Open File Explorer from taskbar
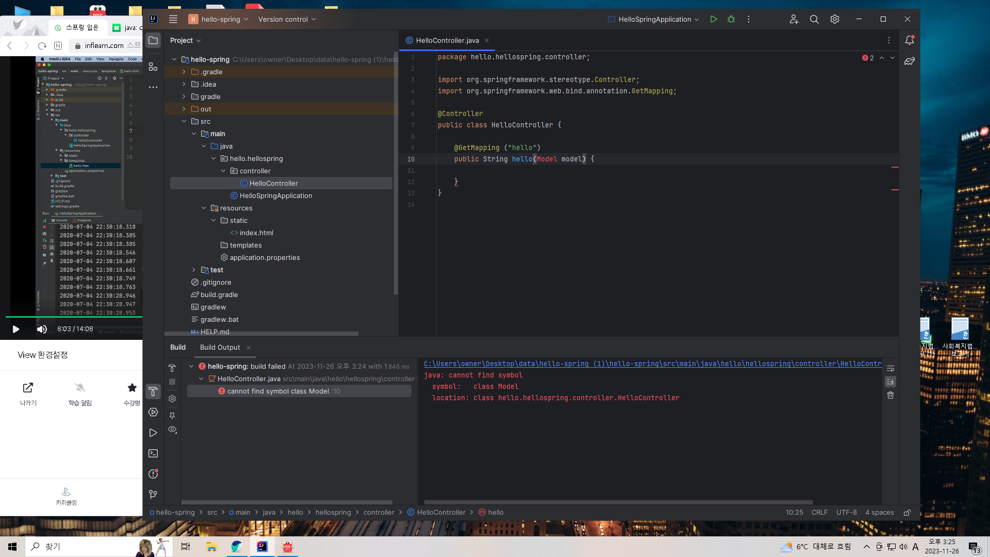The image size is (990, 557). [x=211, y=547]
